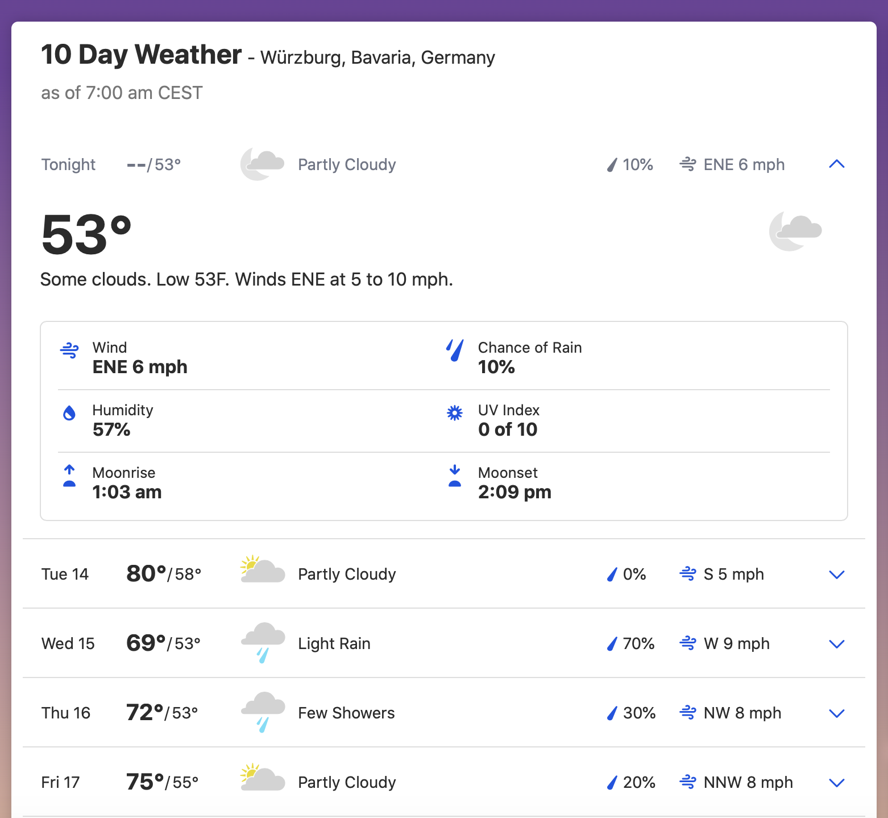Click the 10 Day Weather heading
The height and width of the screenshot is (818, 888).
tap(141, 55)
